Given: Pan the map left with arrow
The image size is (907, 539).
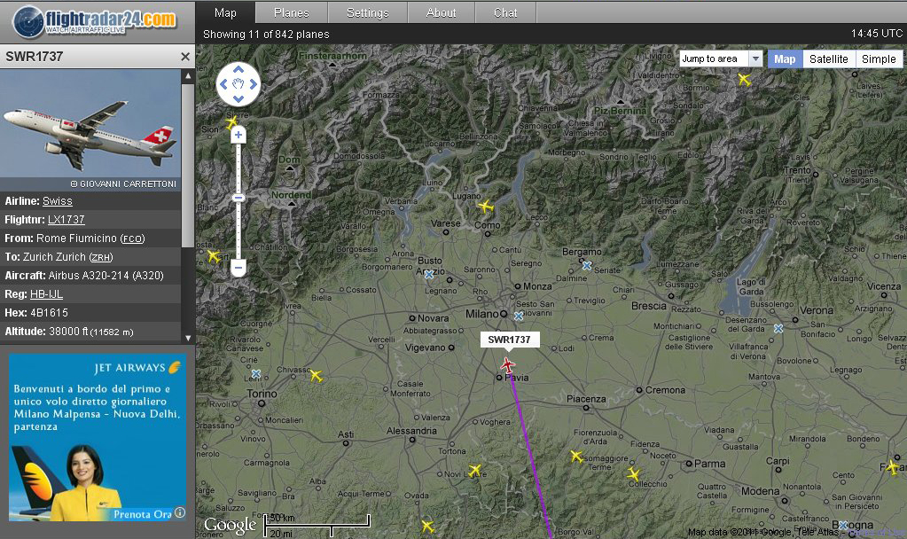Looking at the screenshot, I should click(x=223, y=84).
